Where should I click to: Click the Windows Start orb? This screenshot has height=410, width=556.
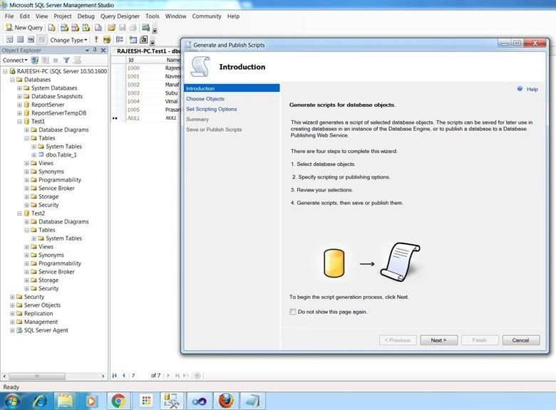[12, 401]
